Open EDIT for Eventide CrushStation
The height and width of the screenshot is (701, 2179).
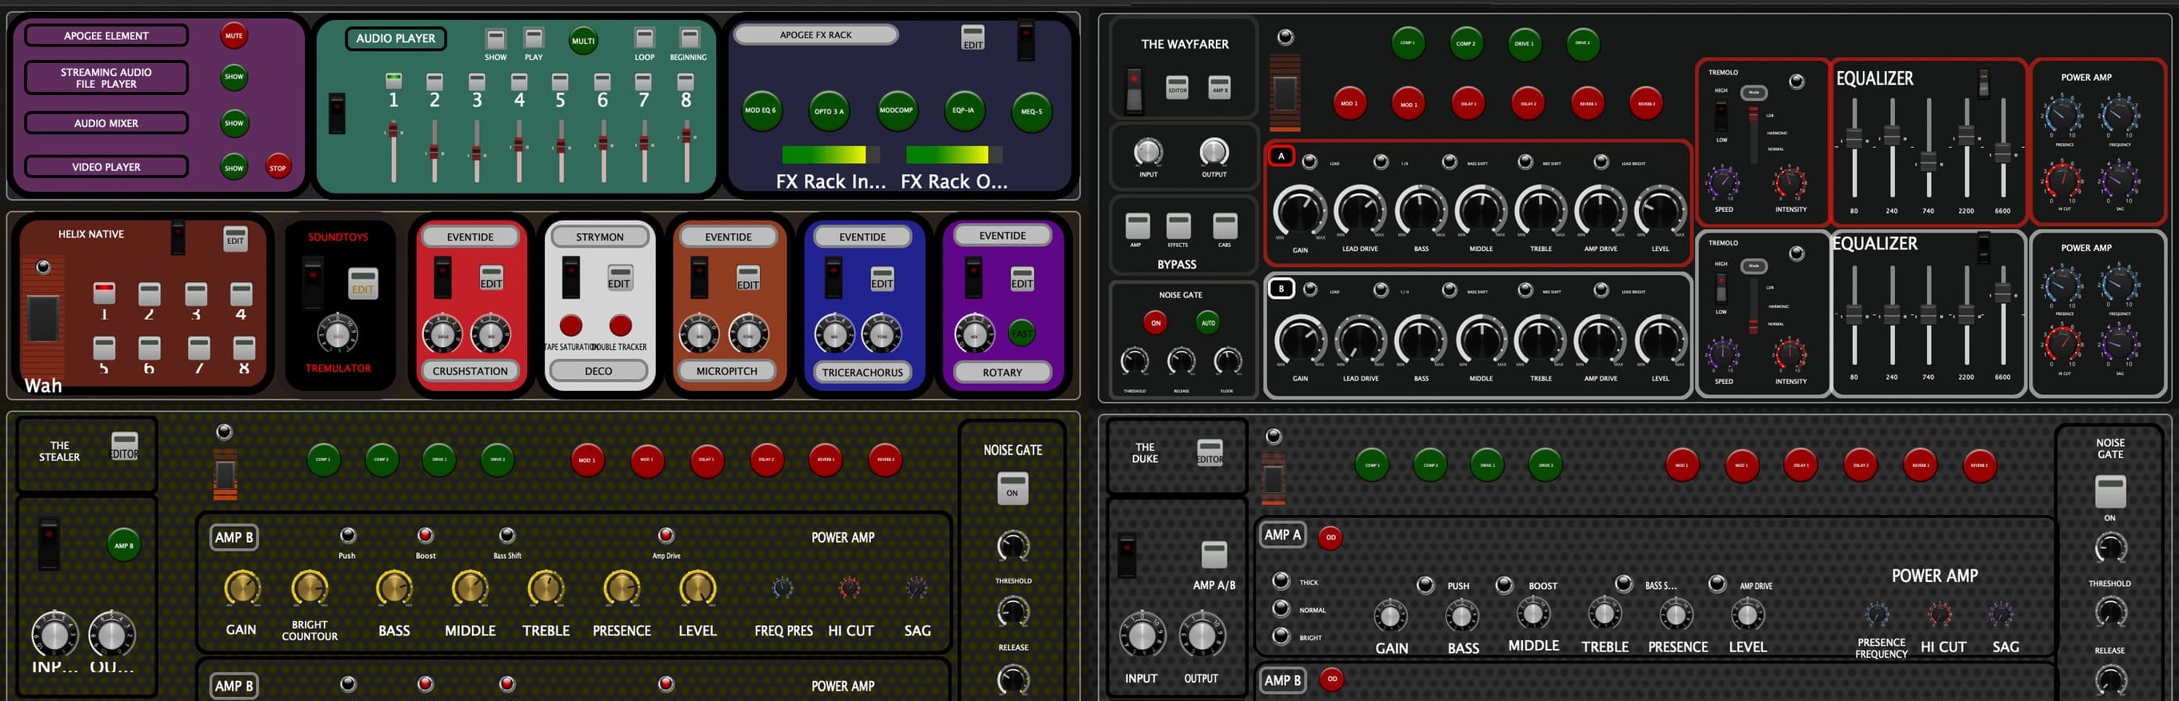pos(490,279)
